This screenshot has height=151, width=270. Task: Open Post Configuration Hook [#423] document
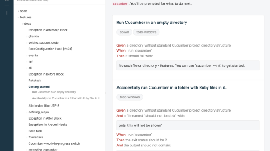pyautogui.click(x=50, y=49)
